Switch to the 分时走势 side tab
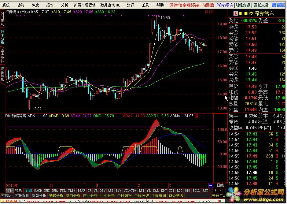 click(x=2, y=19)
